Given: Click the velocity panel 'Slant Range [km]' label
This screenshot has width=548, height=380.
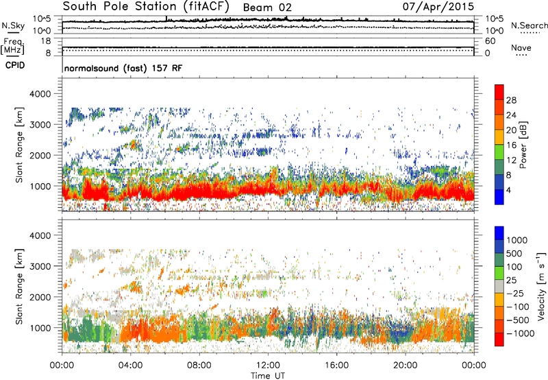Looking at the screenshot, I should click(x=19, y=286).
